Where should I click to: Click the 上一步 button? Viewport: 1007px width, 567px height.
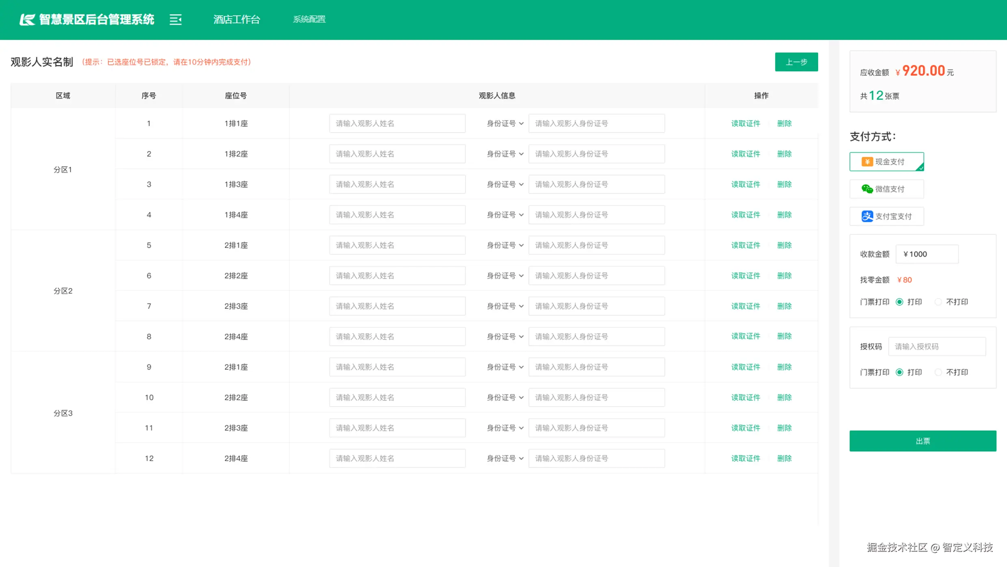coord(796,62)
